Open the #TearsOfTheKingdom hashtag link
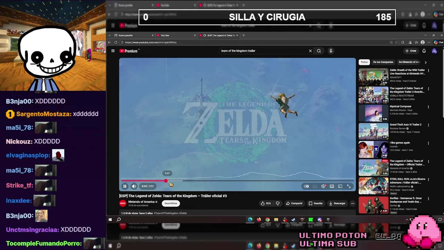Image resolution: width=444 pixels, height=250 pixels. tap(166, 213)
